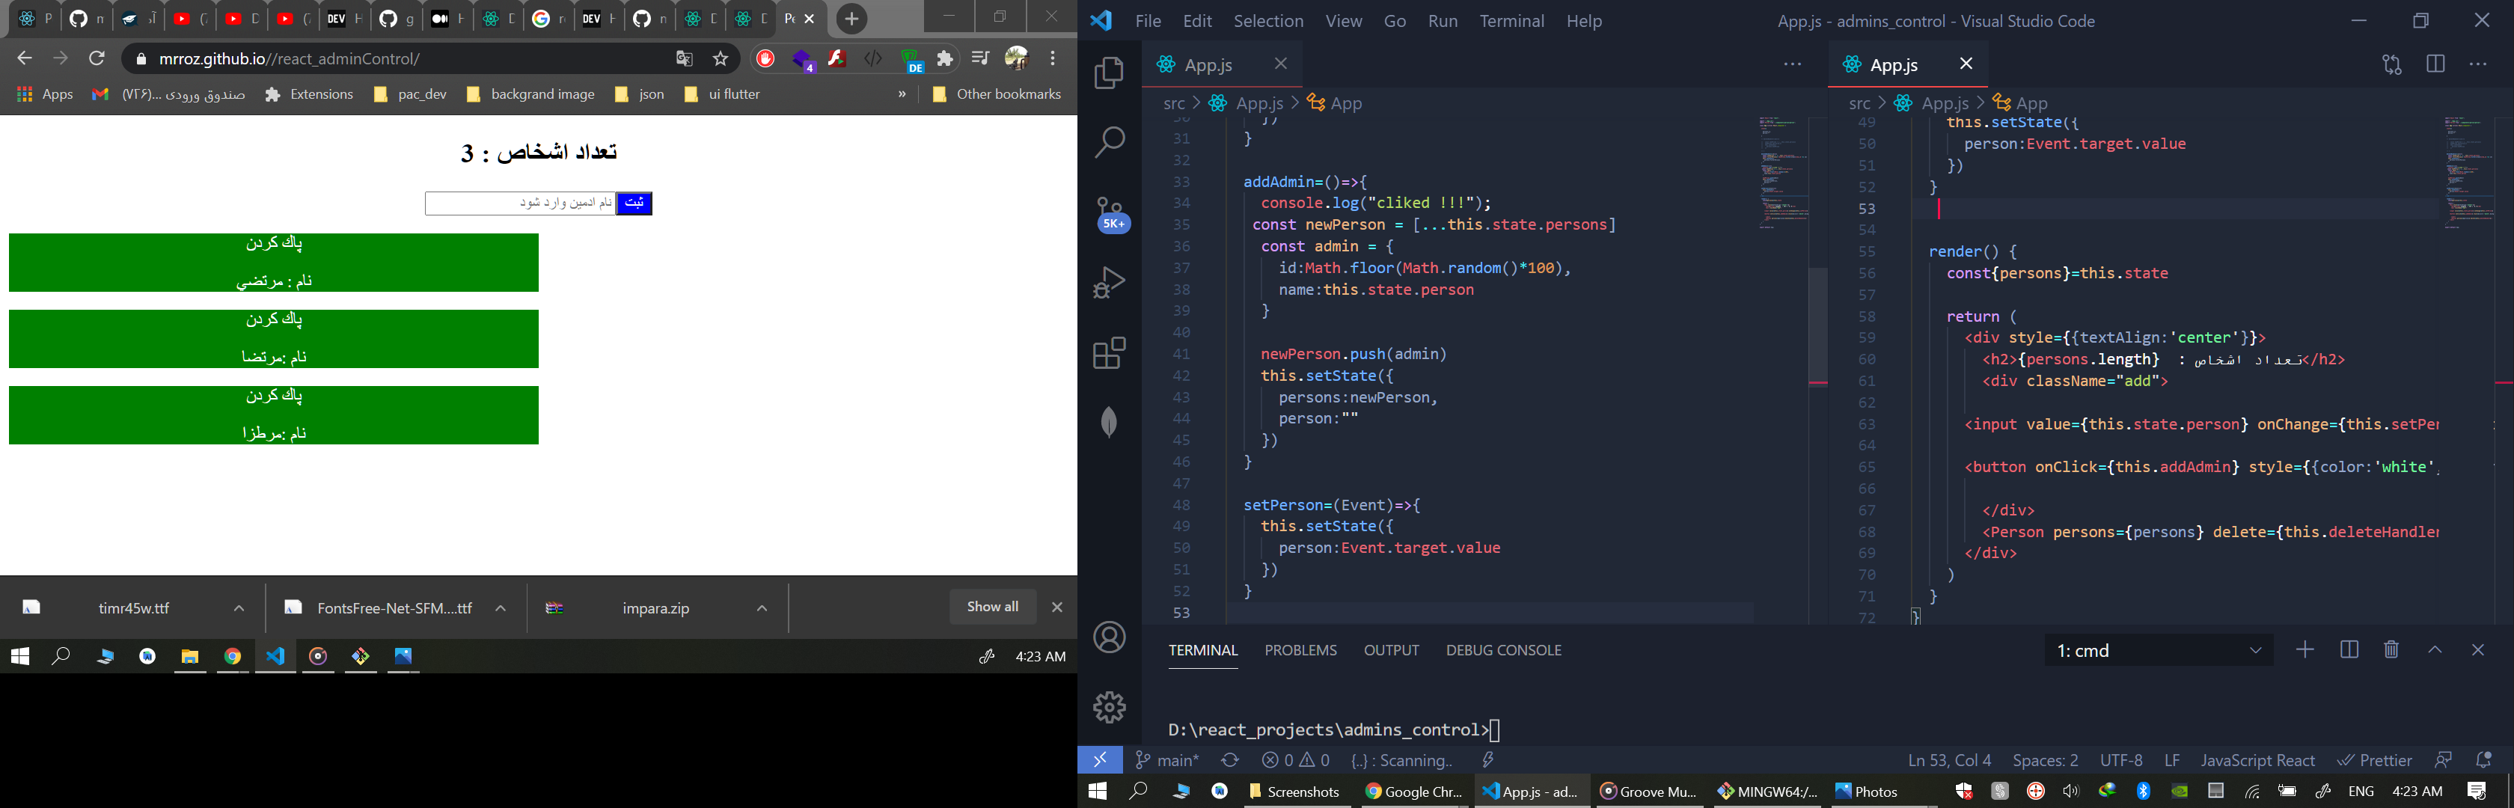Create a new terminal with the plus icon
The width and height of the screenshot is (2514, 808).
point(2305,649)
